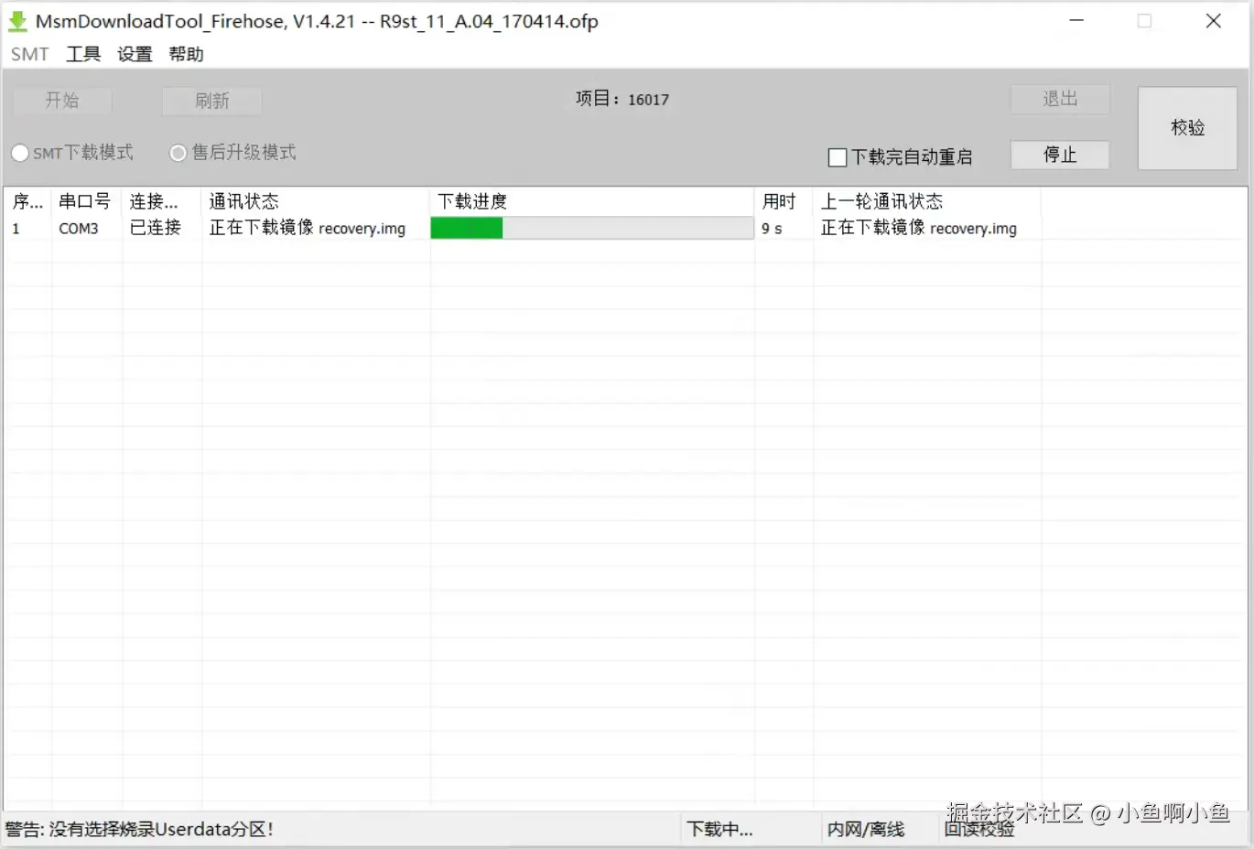
Task: Click 正在下载镜像 recovery.img in 通讯状态 column
Action: (x=308, y=228)
